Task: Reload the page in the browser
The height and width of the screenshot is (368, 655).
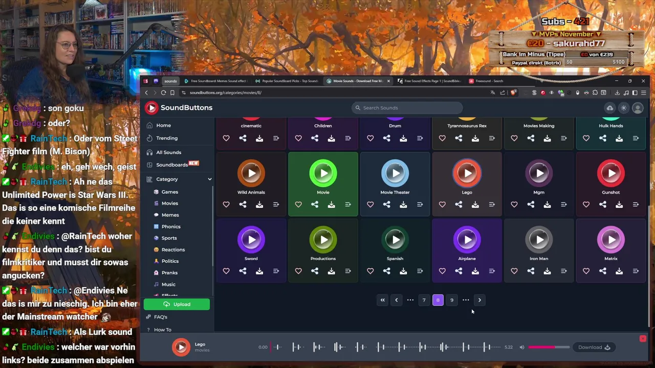Action: [163, 93]
